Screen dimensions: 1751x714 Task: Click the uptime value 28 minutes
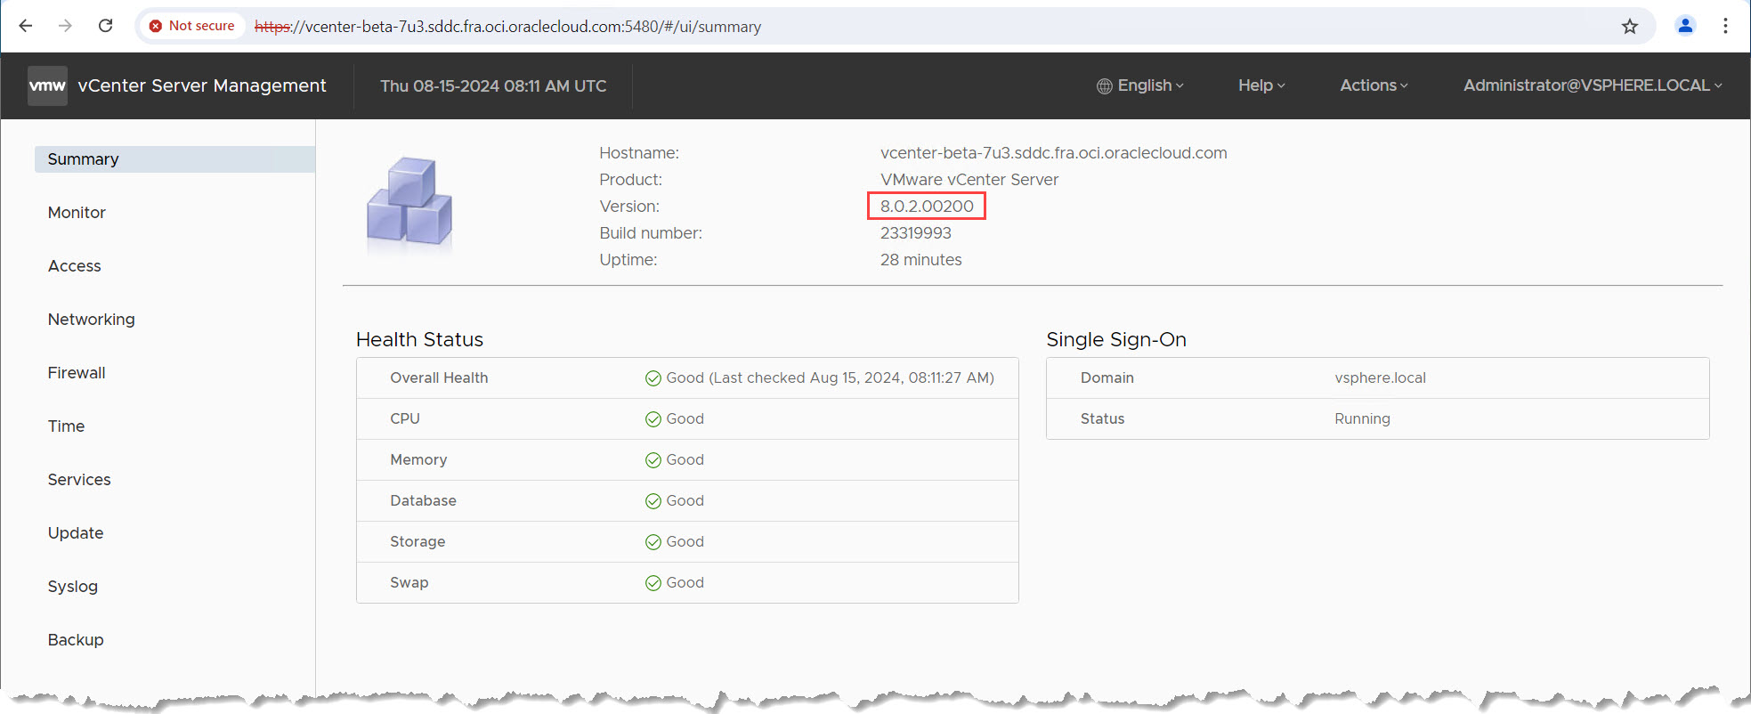(920, 260)
